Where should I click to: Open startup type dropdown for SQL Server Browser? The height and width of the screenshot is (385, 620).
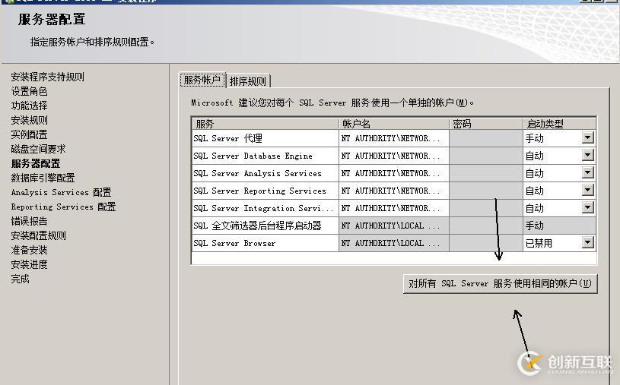pos(588,242)
